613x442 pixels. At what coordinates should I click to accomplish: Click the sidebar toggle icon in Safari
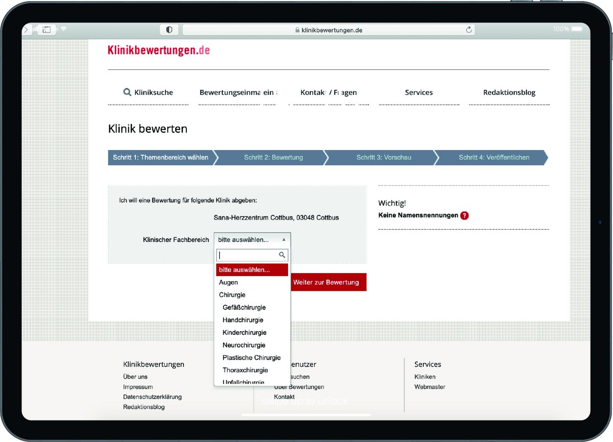46,30
